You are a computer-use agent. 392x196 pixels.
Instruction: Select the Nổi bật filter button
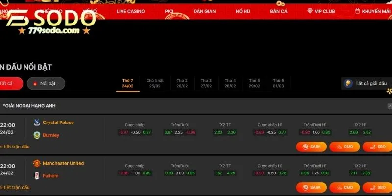point(46,83)
